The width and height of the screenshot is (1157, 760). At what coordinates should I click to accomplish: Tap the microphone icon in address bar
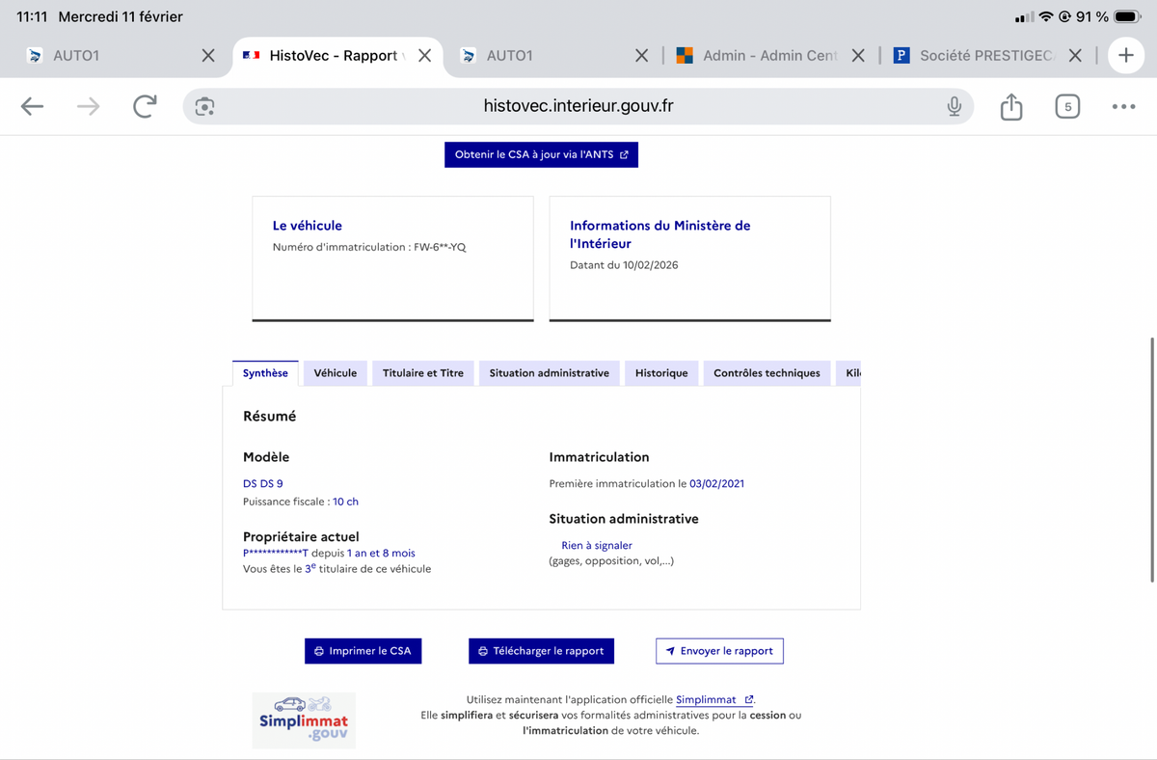point(954,106)
